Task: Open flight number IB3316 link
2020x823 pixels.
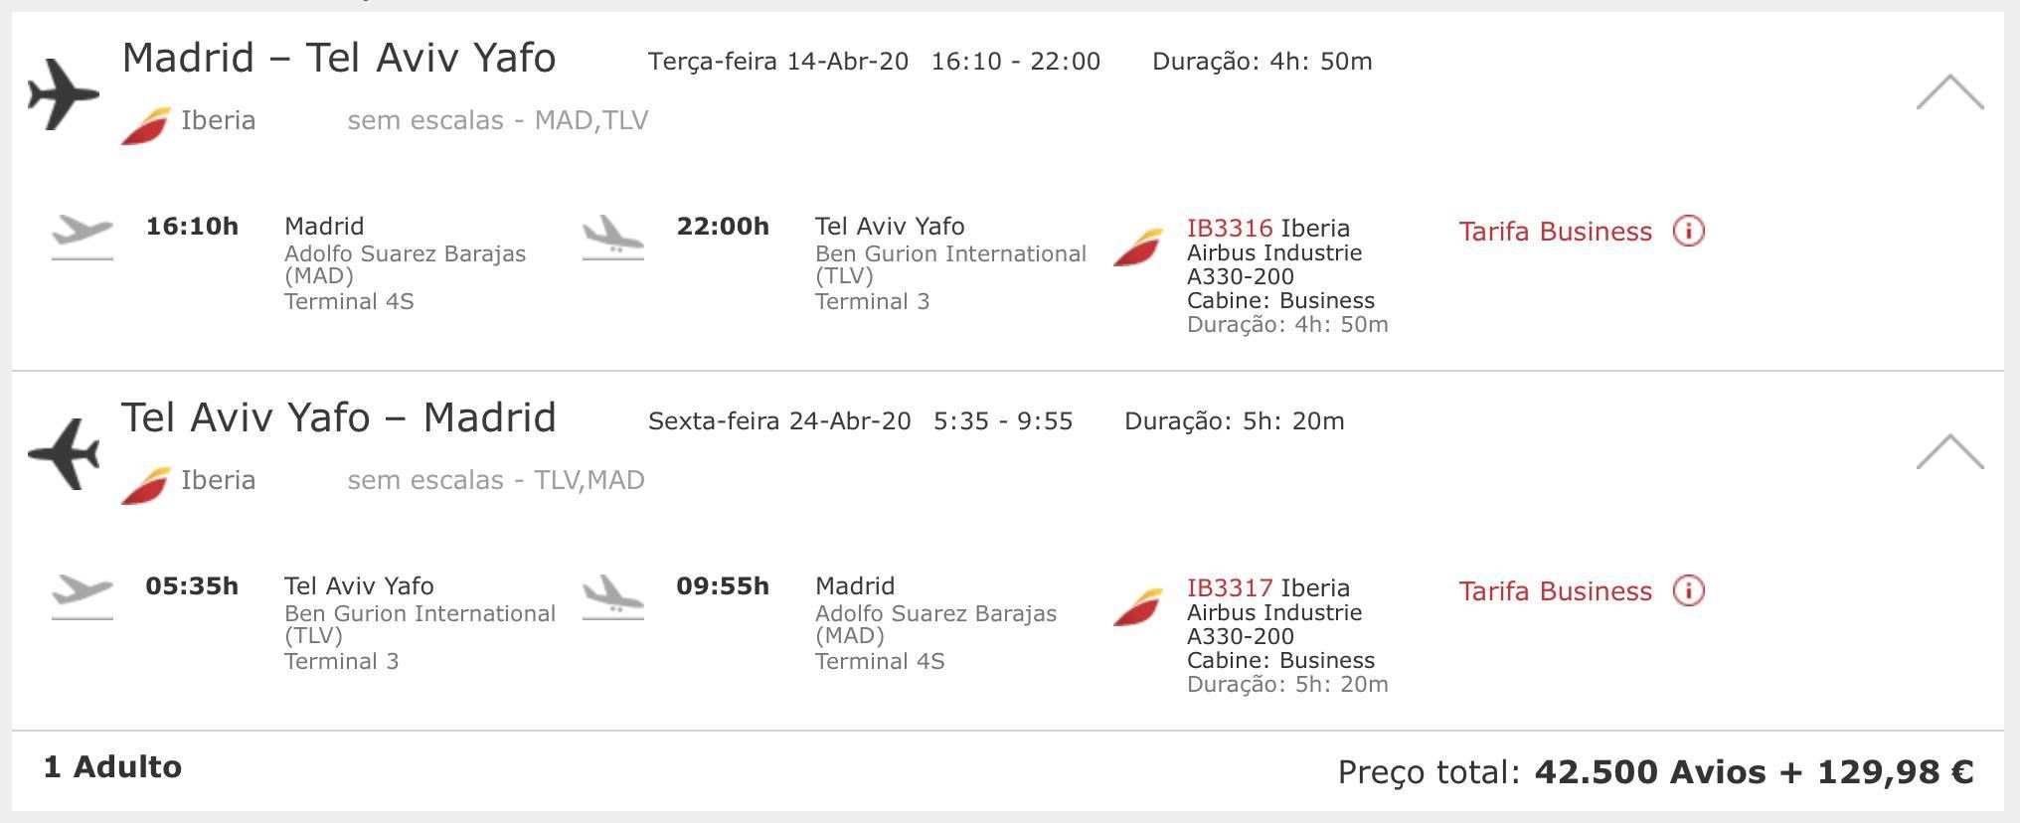Action: pos(1230,228)
